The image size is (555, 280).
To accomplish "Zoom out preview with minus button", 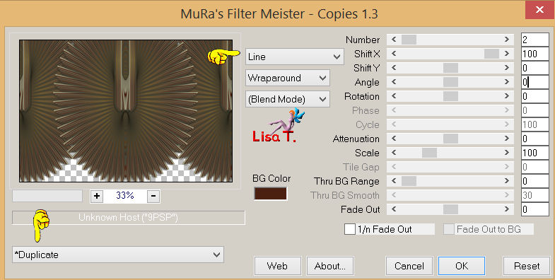I will pos(153,196).
